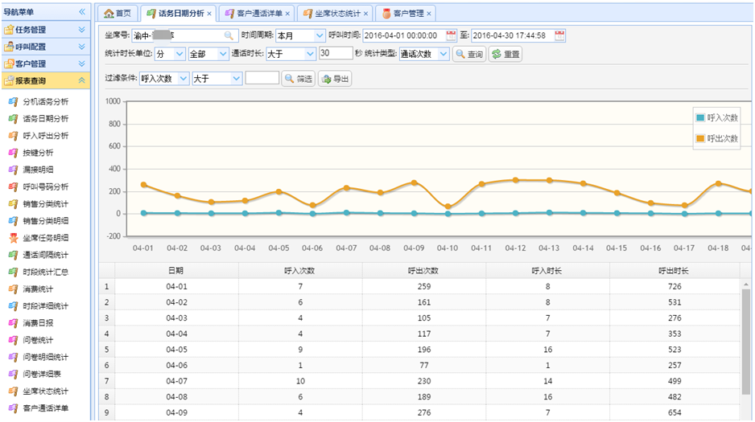Open the 统计类型 dropdown showing 通话次数
This screenshot has height=422, width=755.
pos(443,54)
